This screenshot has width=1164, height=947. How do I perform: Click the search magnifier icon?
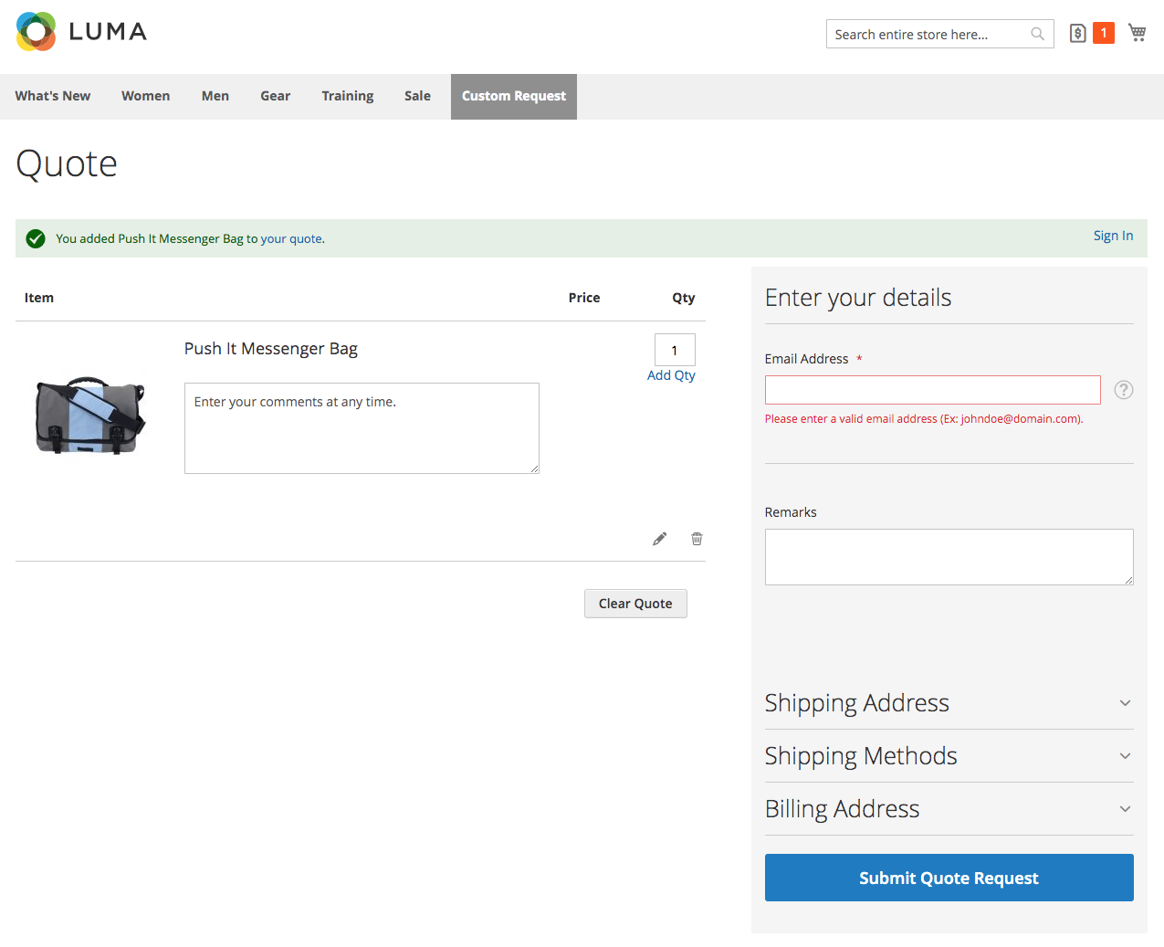(x=1037, y=34)
